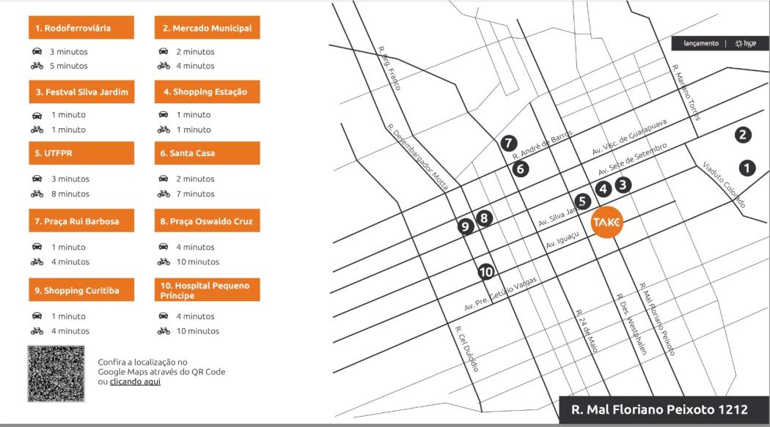Viewport: 770px width, 427px height.
Task: Open the 'clicando aqui' Google Maps link
Action: point(135,382)
